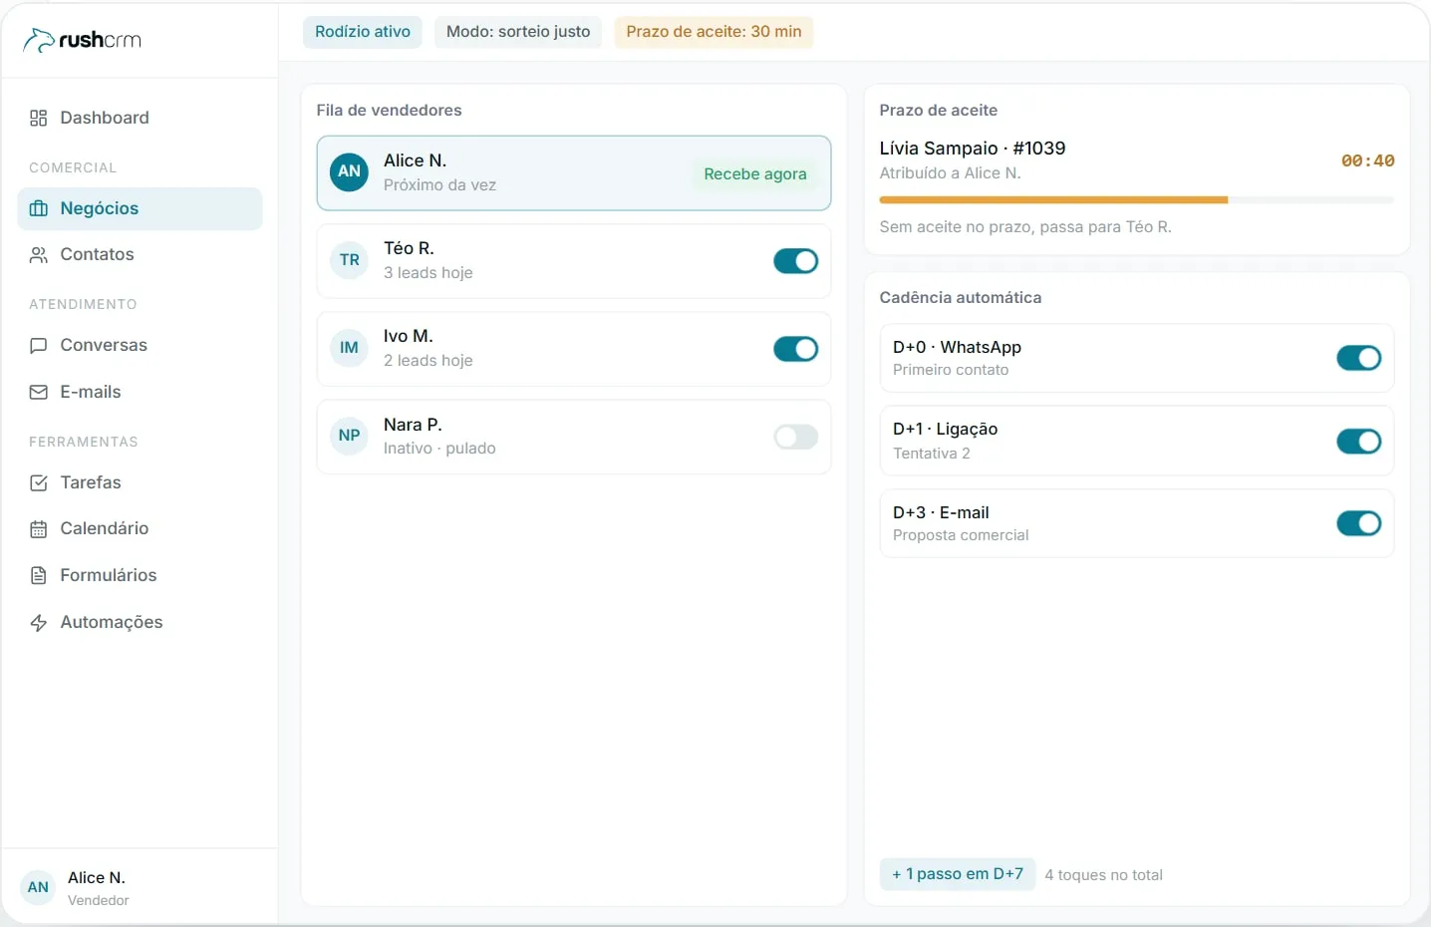Click the 'Proposta comercial' step description

click(x=961, y=535)
